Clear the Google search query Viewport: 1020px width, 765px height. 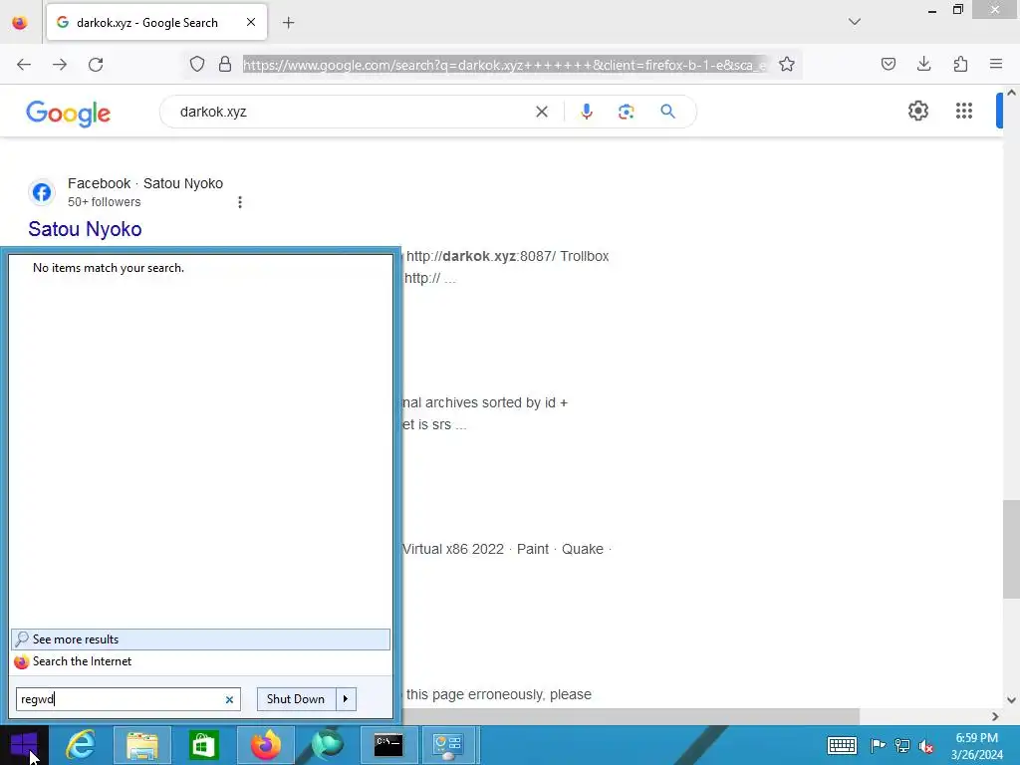click(x=541, y=112)
